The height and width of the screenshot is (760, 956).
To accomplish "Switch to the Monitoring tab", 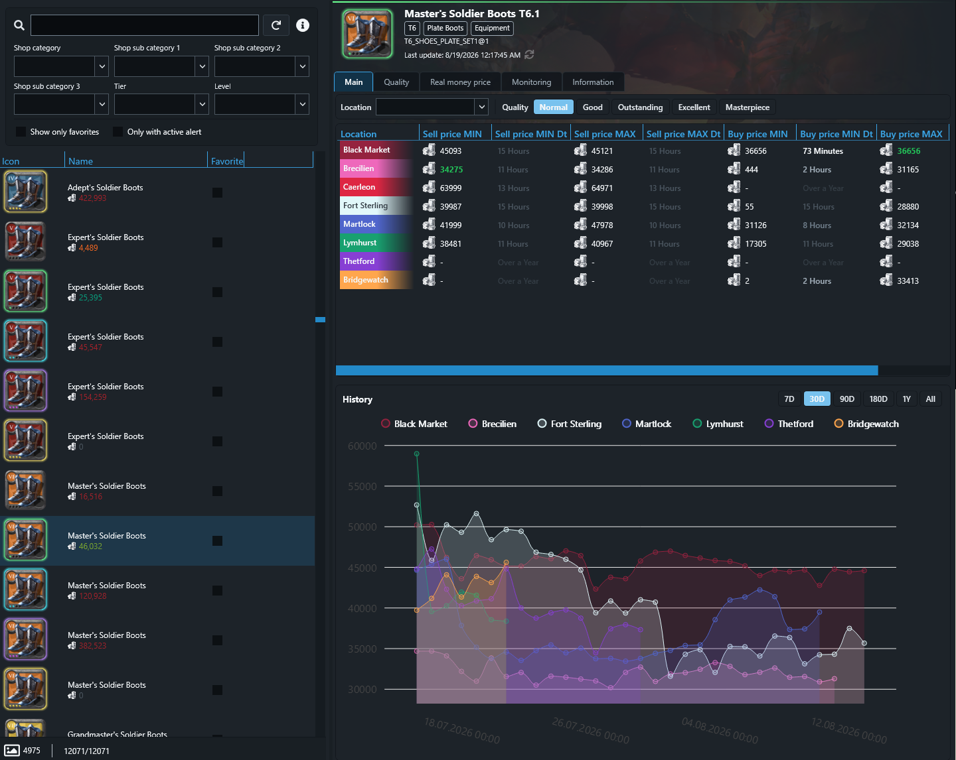I will 531,82.
